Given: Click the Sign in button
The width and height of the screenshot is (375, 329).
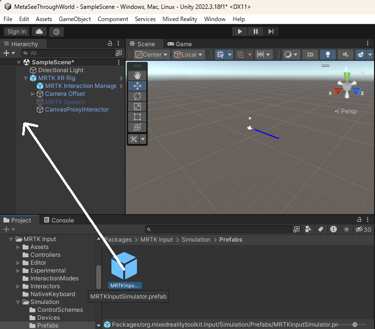Looking at the screenshot, I should coord(17,31).
